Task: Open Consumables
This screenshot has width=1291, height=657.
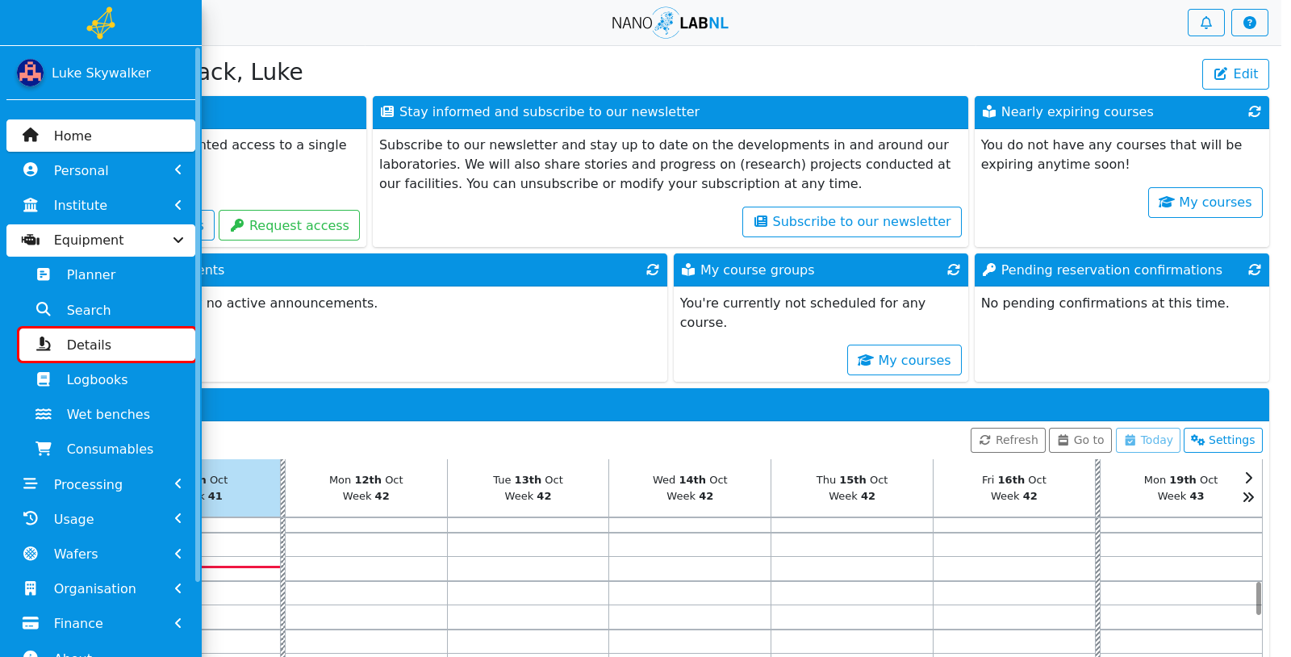Action: [x=107, y=449]
